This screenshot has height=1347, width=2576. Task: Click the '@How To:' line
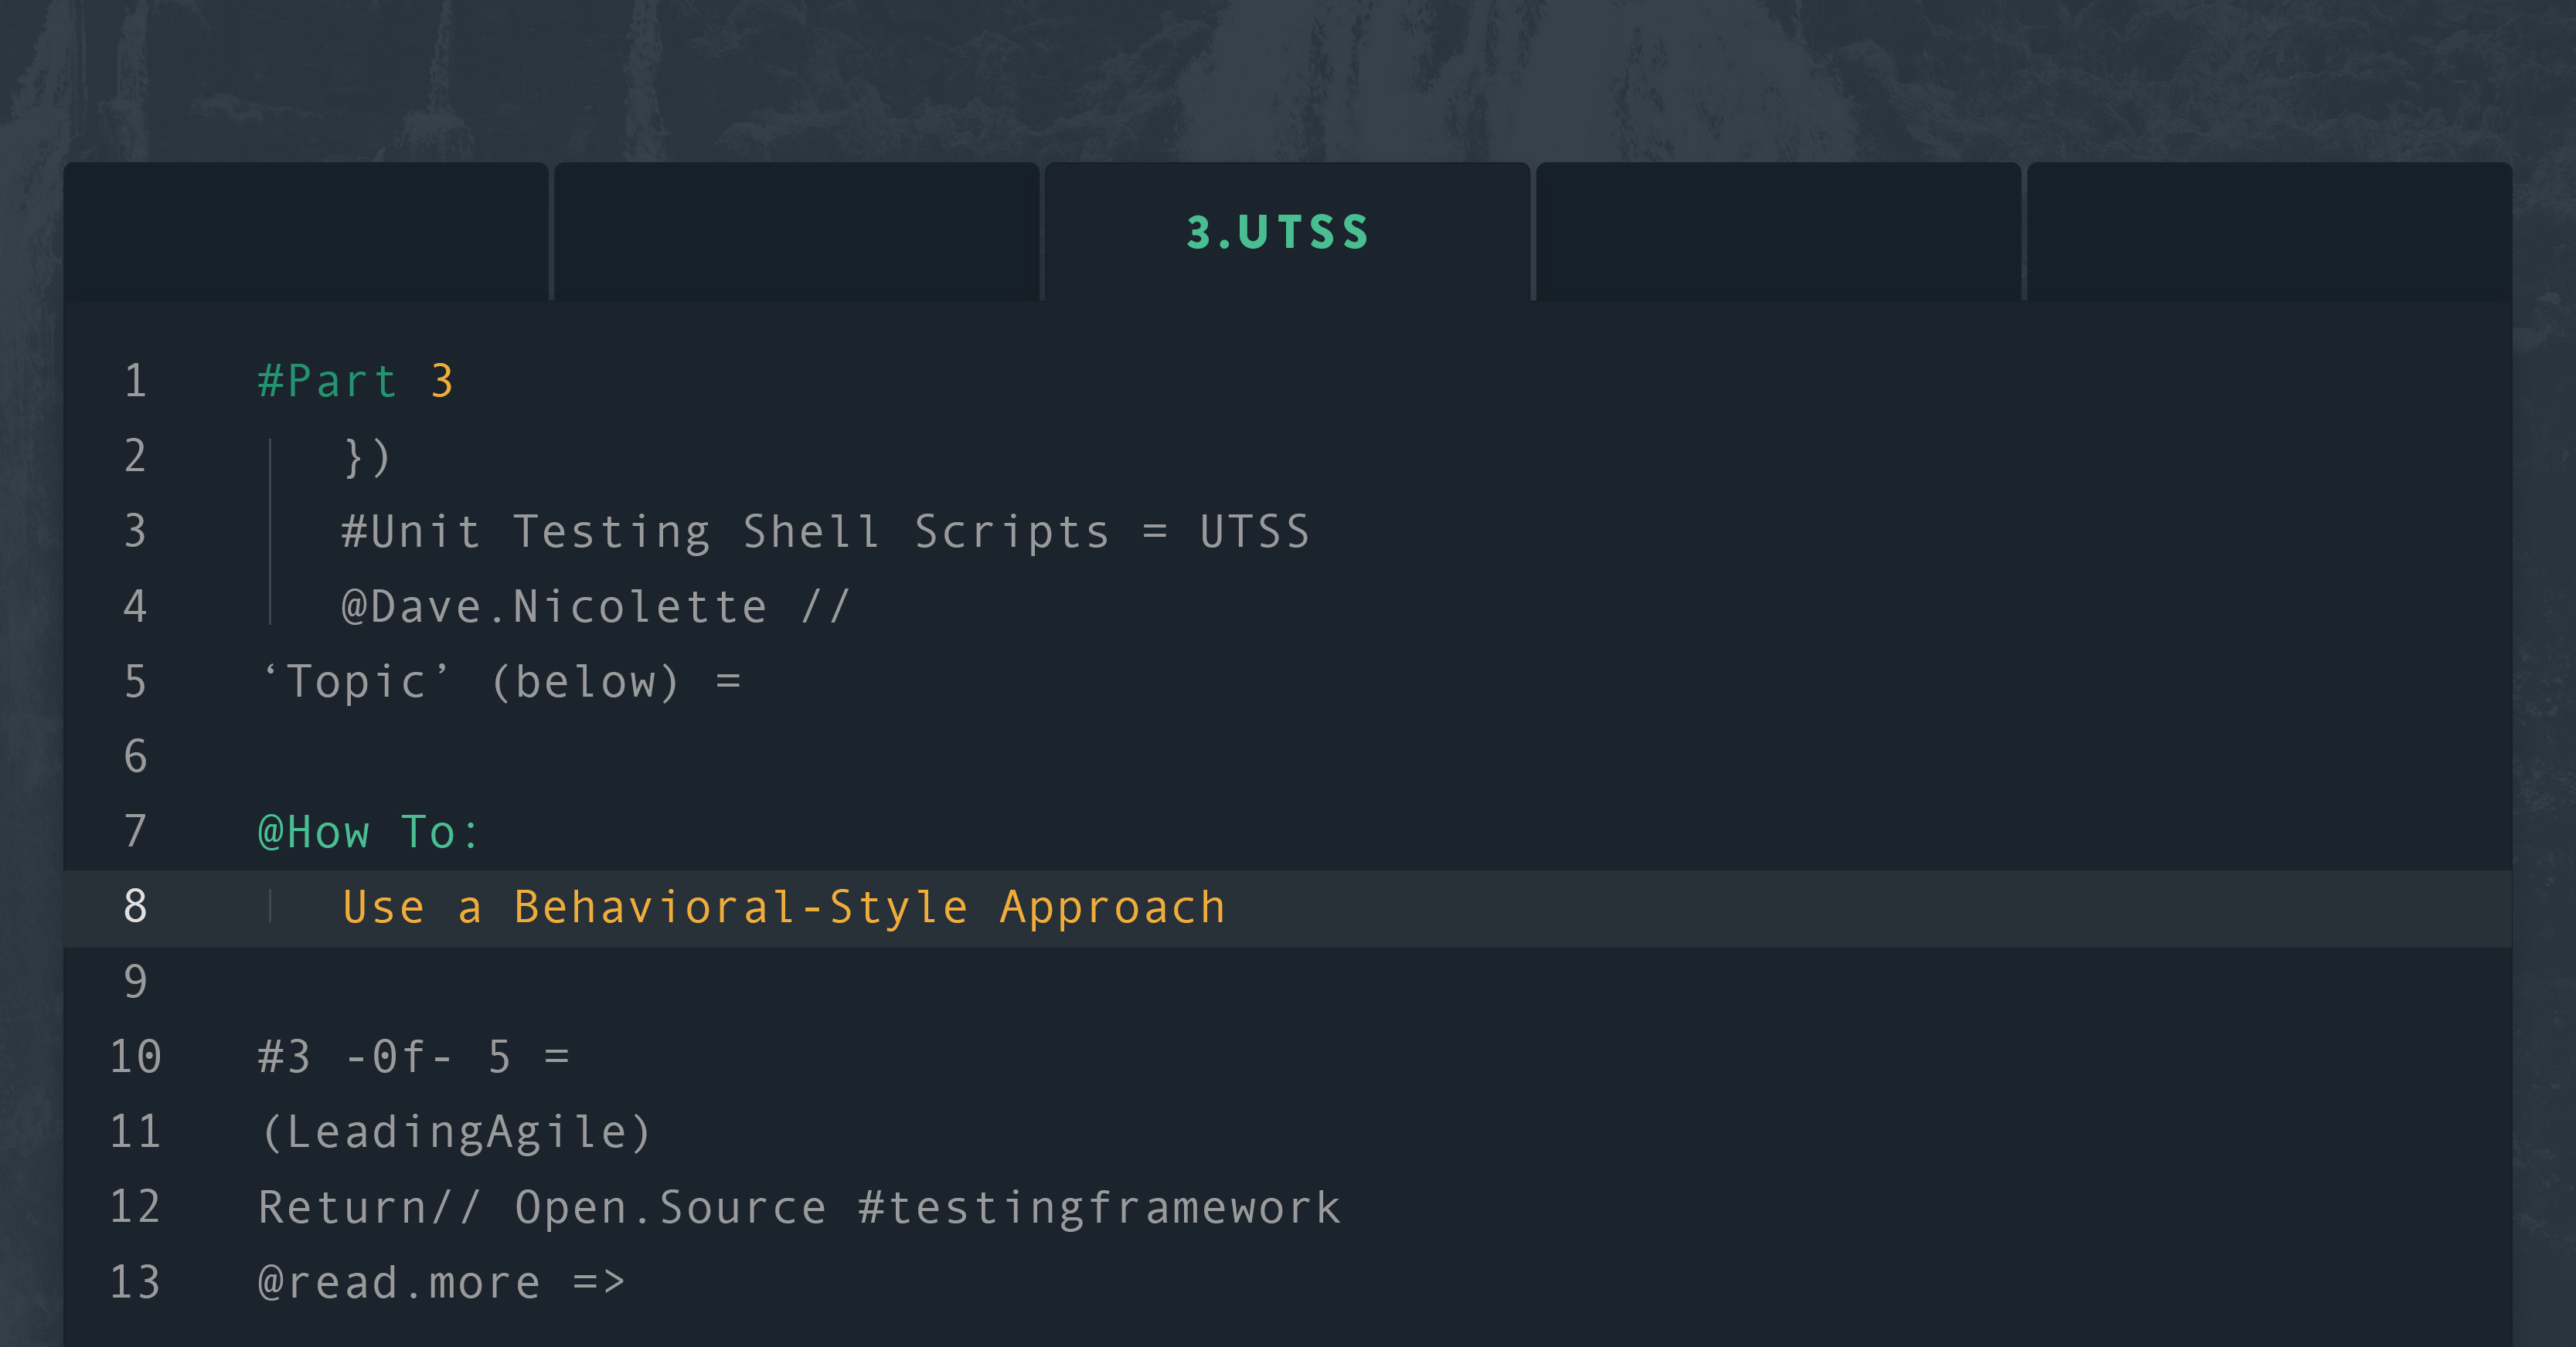369,831
